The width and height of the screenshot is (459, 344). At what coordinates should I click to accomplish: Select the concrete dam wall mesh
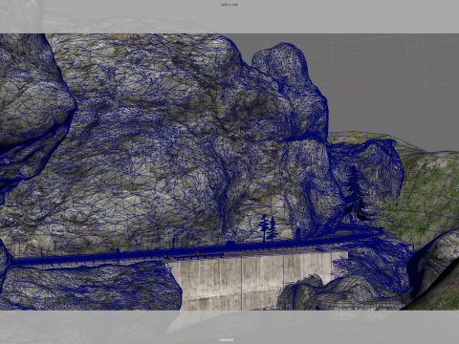255,280
